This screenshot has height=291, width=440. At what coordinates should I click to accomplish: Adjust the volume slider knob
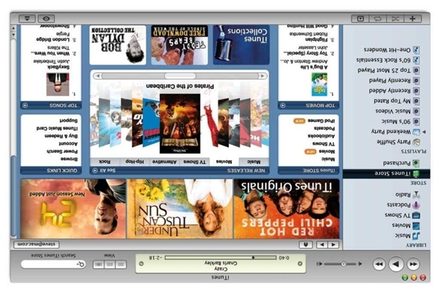coord(344,264)
